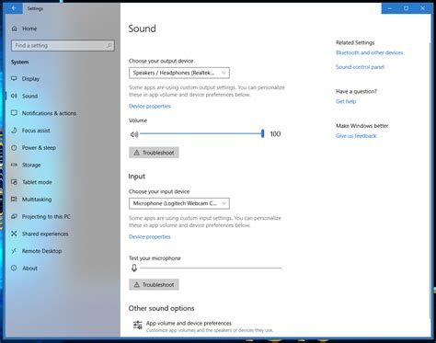Image resolution: width=436 pixels, height=343 pixels.
Task: Click the About info icon
Action: [x=14, y=269]
